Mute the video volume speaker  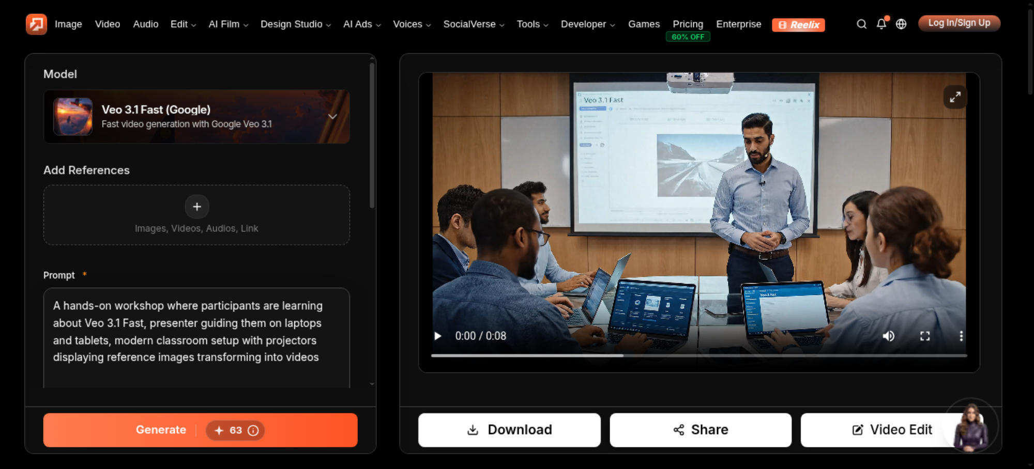888,336
